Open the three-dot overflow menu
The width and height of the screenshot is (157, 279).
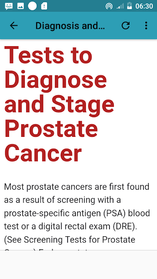146,26
